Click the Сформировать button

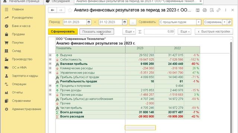[x=63, y=31]
